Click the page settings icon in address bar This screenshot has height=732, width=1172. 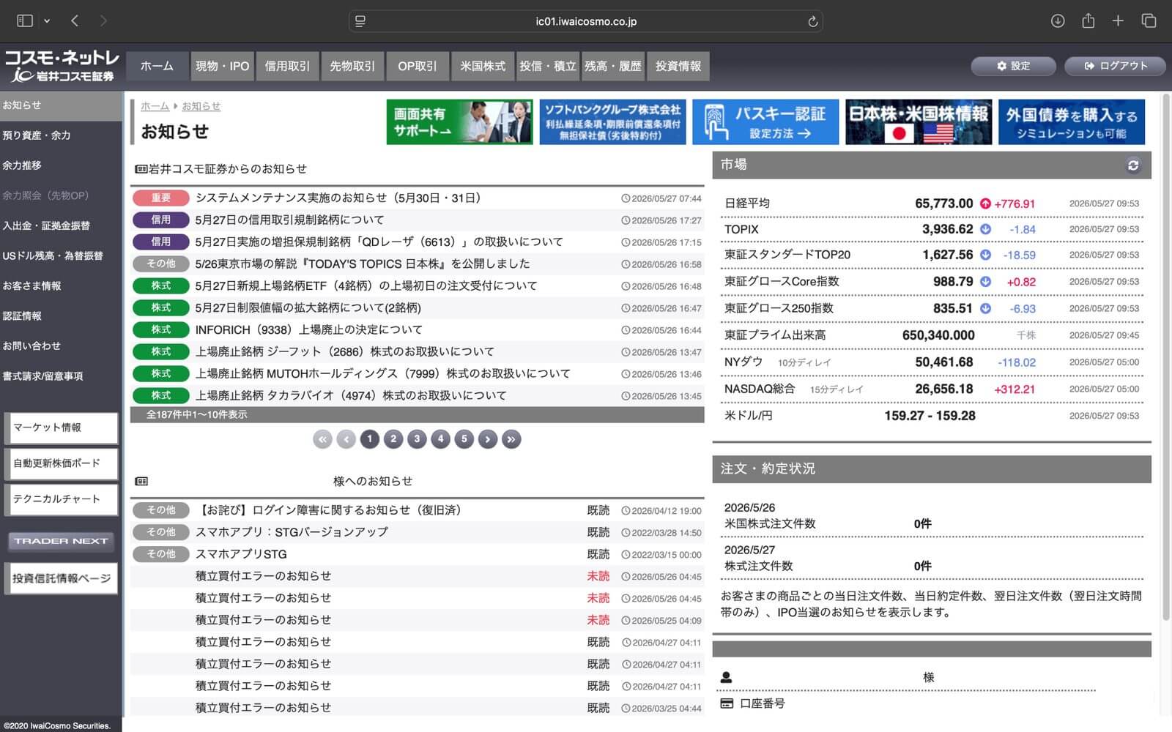click(x=360, y=21)
